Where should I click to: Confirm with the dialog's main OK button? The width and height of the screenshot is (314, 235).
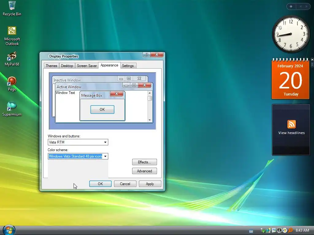click(100, 184)
